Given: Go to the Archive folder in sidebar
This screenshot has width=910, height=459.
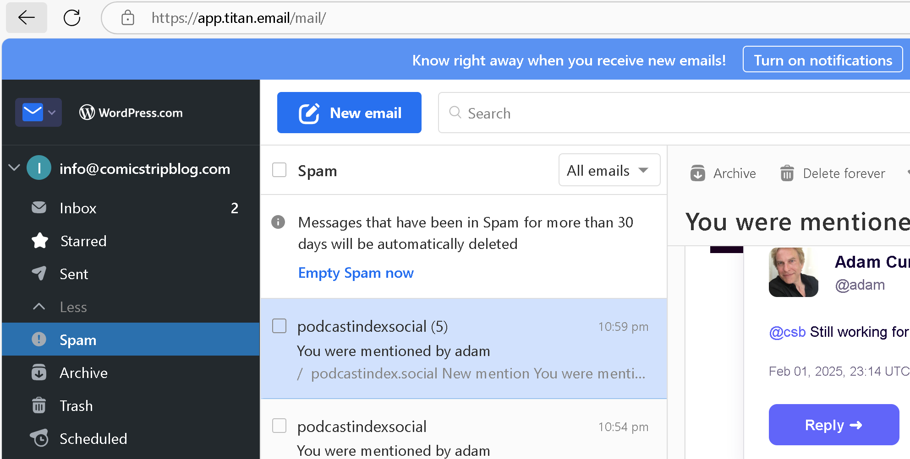Looking at the screenshot, I should (x=83, y=373).
